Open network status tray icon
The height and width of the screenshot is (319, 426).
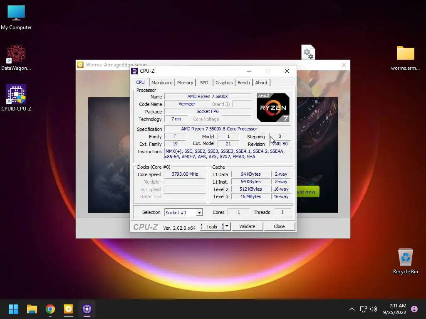tap(363, 309)
